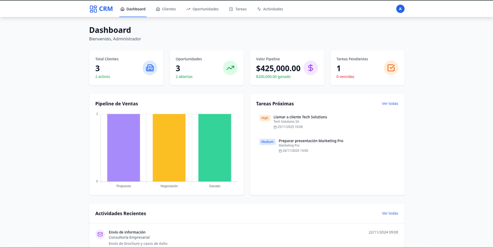Click the 'Valor Pipeline' card label

[x=268, y=59]
